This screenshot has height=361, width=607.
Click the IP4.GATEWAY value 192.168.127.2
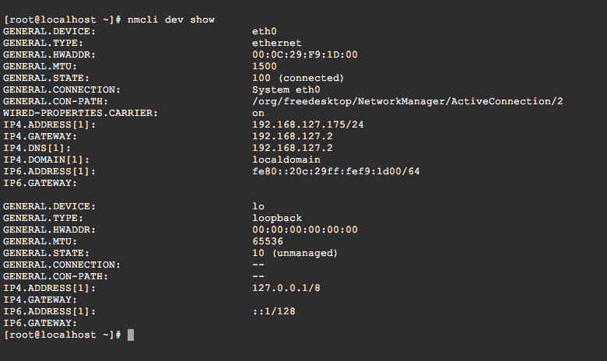(x=293, y=136)
